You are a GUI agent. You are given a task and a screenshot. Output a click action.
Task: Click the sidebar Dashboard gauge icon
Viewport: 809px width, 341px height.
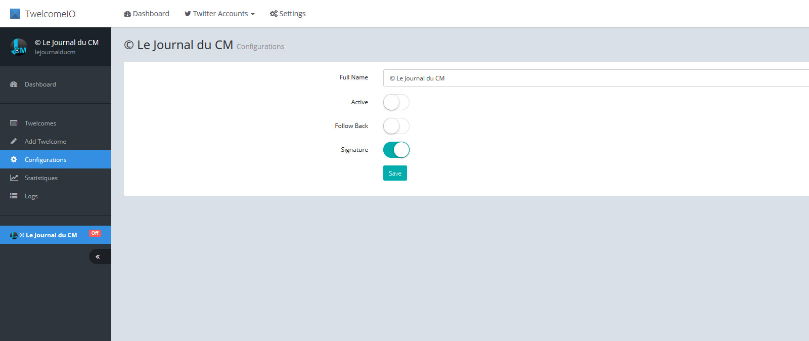coord(14,84)
